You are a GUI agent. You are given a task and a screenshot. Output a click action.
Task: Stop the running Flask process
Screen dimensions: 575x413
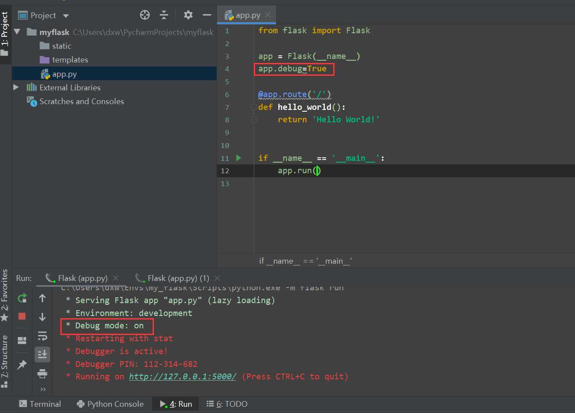22,316
